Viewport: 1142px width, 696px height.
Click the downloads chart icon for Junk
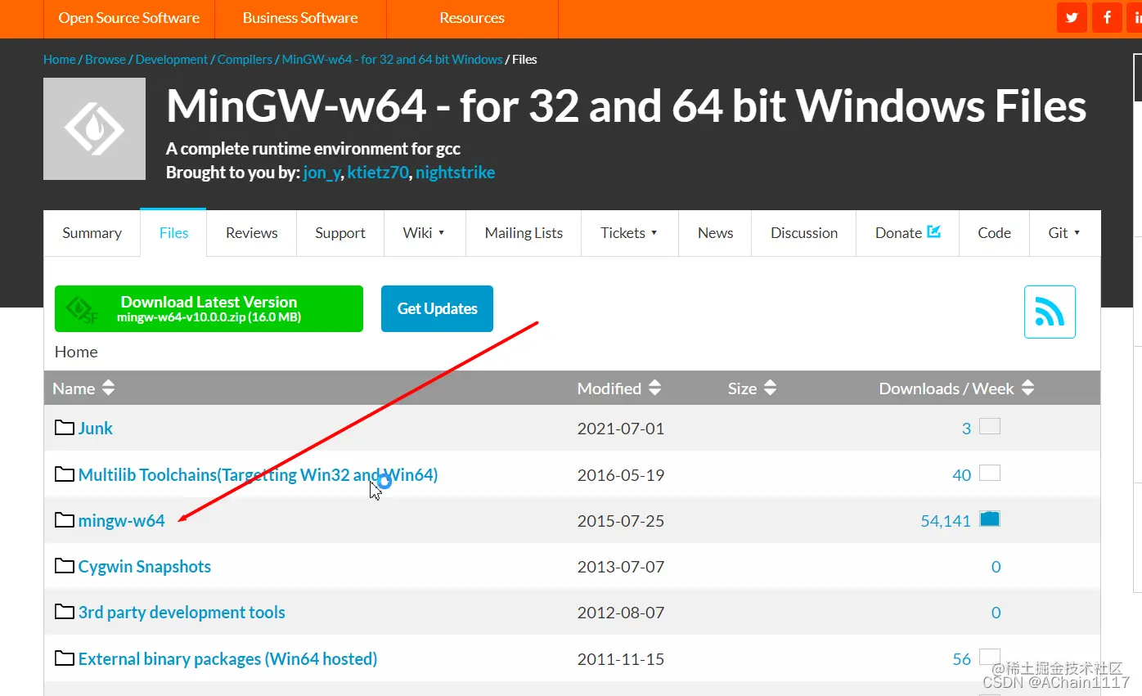[990, 426]
